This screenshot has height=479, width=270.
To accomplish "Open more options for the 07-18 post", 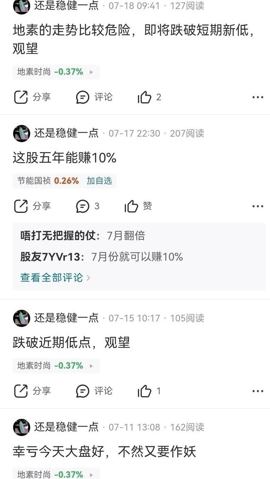I will click(x=258, y=97).
